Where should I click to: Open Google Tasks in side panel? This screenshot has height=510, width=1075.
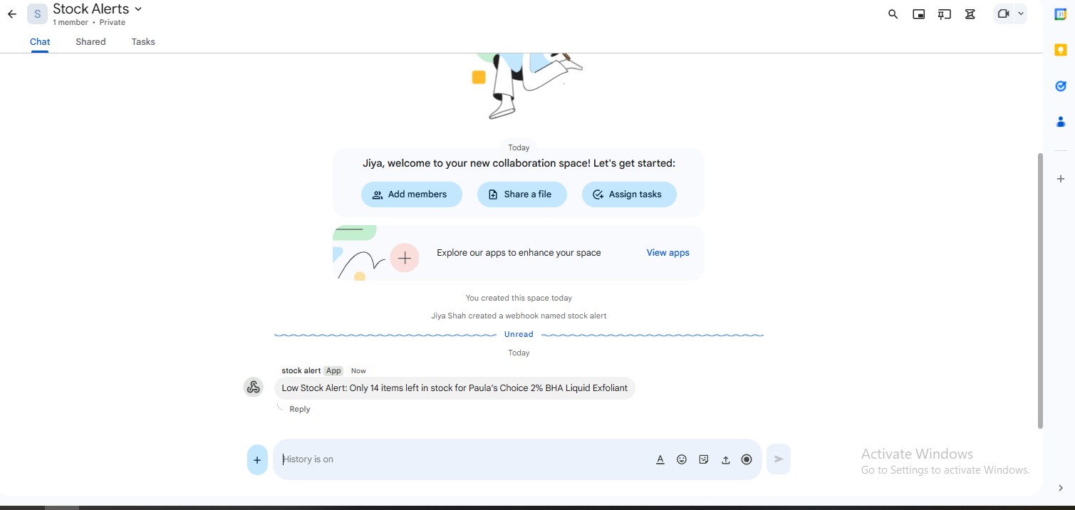click(x=1060, y=86)
